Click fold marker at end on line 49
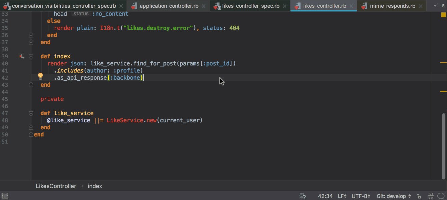The width and height of the screenshot is (447, 200). (x=31, y=128)
